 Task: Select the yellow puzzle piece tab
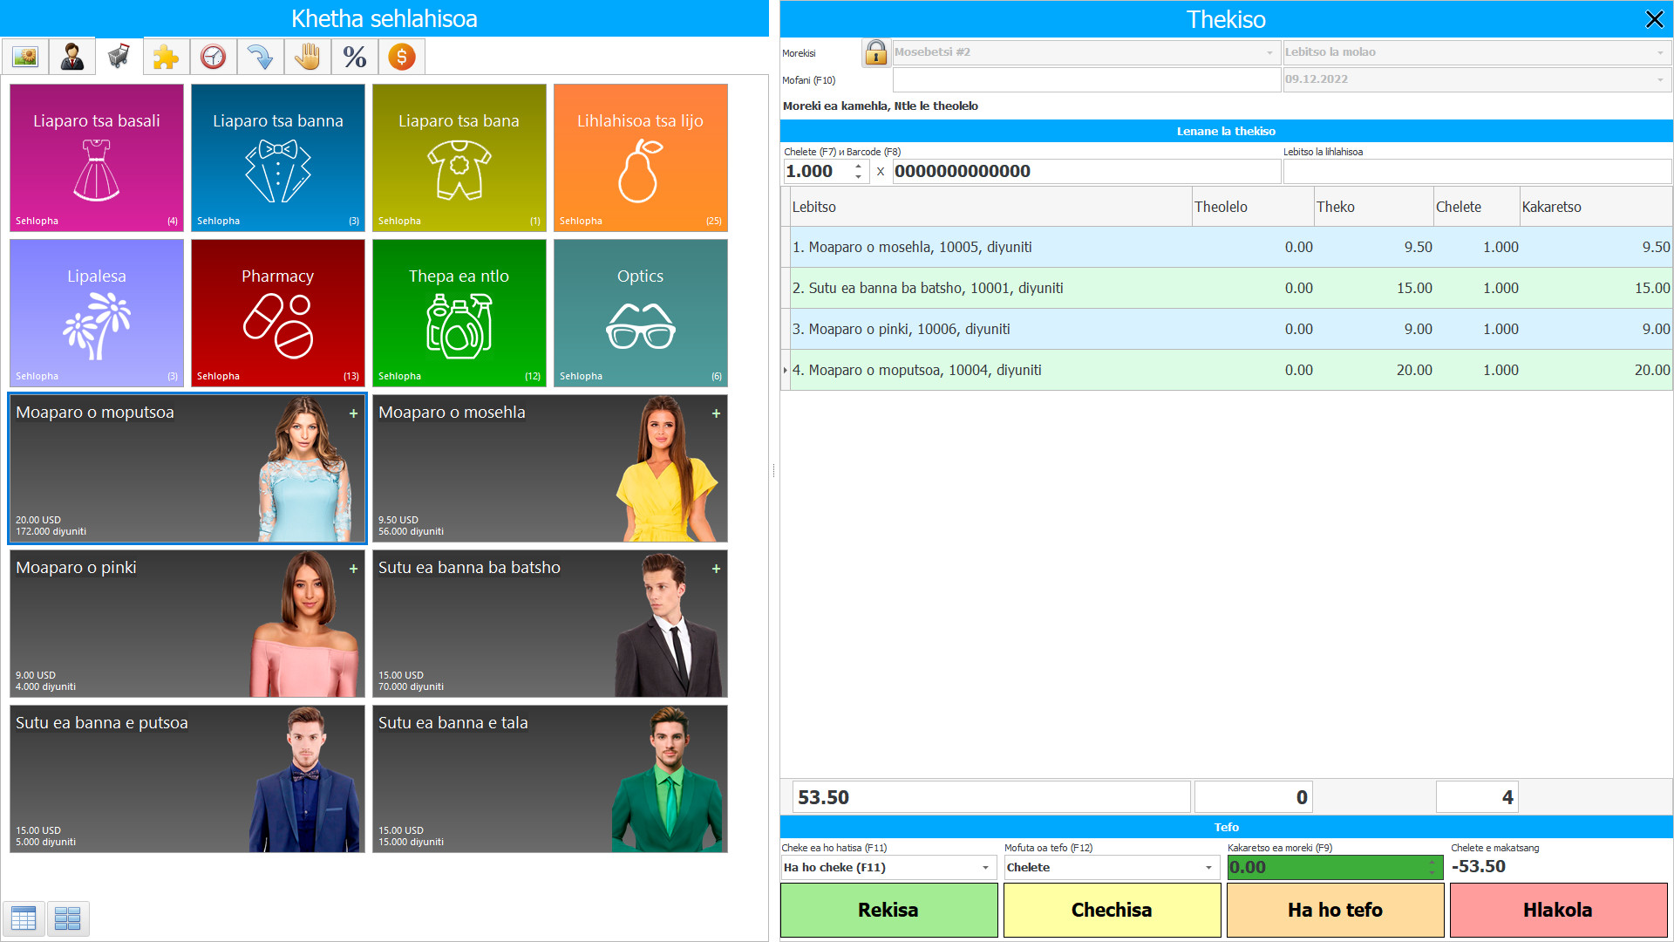tap(166, 58)
